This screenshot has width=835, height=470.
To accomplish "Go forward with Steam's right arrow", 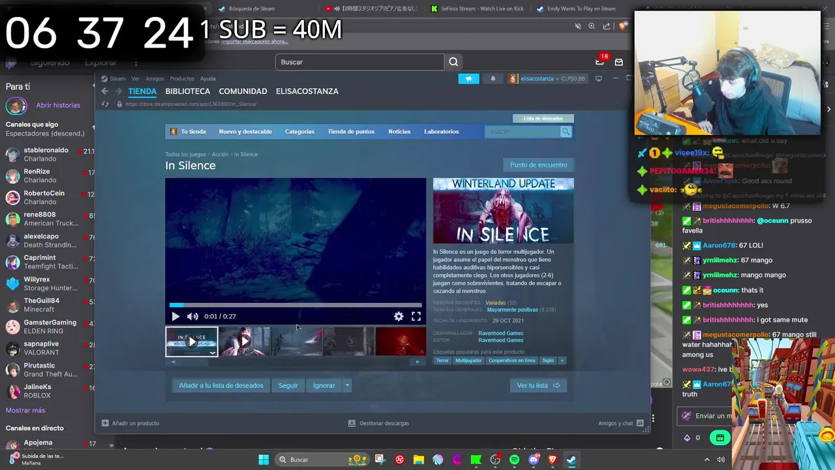I will [x=118, y=91].
